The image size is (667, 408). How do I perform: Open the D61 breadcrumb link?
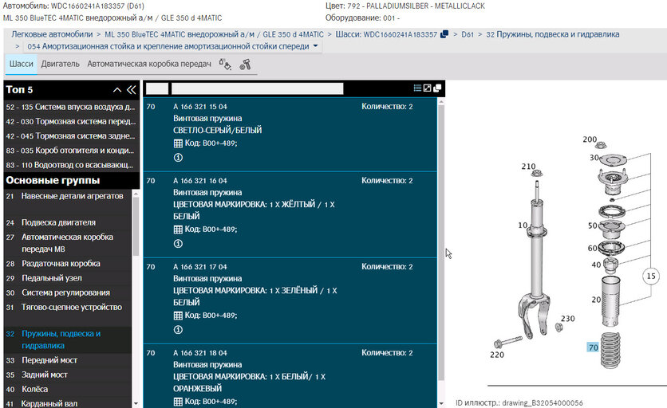(x=468, y=34)
